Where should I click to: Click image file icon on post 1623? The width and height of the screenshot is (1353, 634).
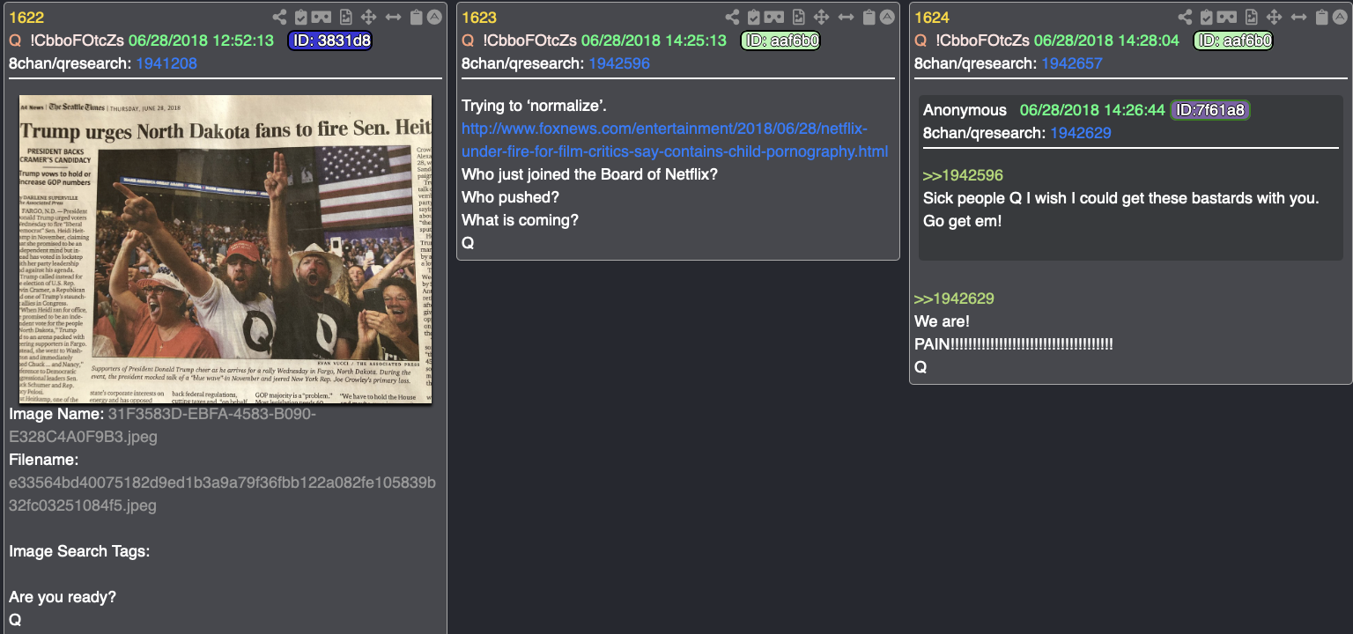click(798, 17)
